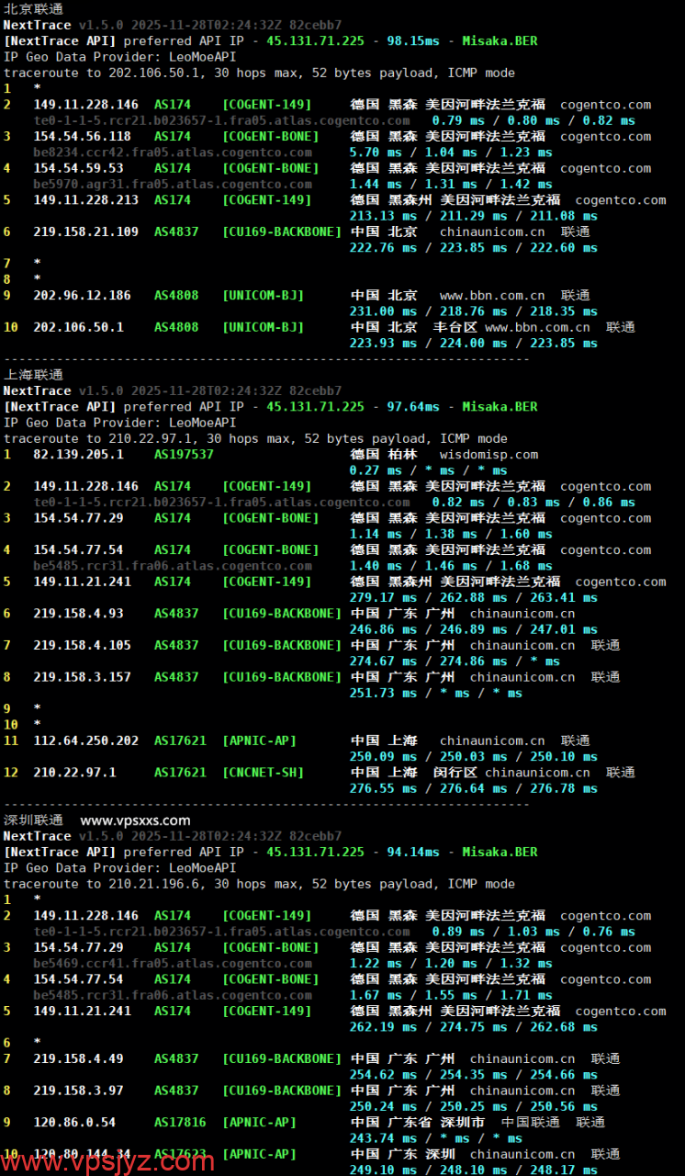The height and width of the screenshot is (1176, 685).
Task: Select the traceroute to 210.22.97.1 line
Action: 255,438
